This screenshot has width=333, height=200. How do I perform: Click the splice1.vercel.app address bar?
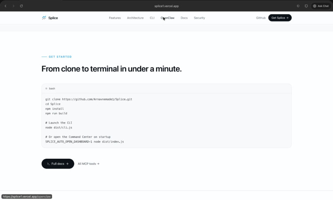[166, 6]
